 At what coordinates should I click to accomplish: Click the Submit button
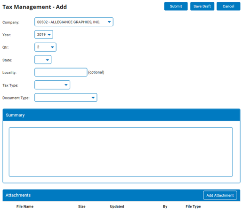point(176,6)
